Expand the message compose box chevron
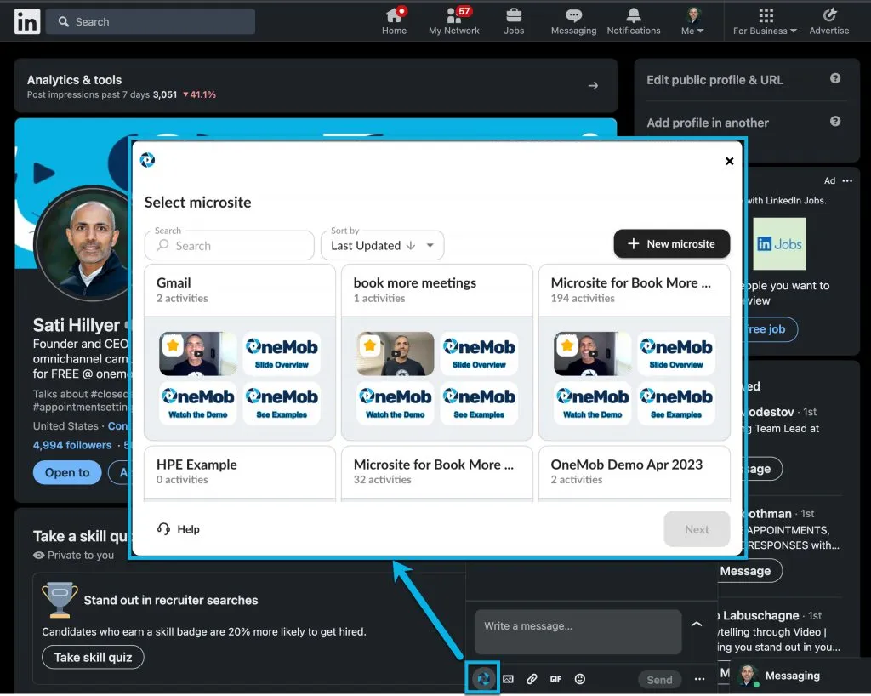The width and height of the screenshot is (871, 696). coord(696,624)
